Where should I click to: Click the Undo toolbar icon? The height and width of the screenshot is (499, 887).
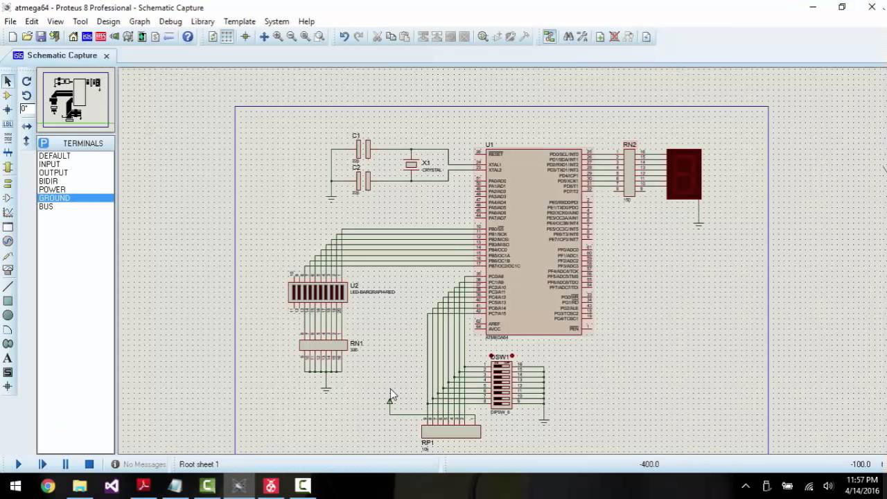(344, 37)
